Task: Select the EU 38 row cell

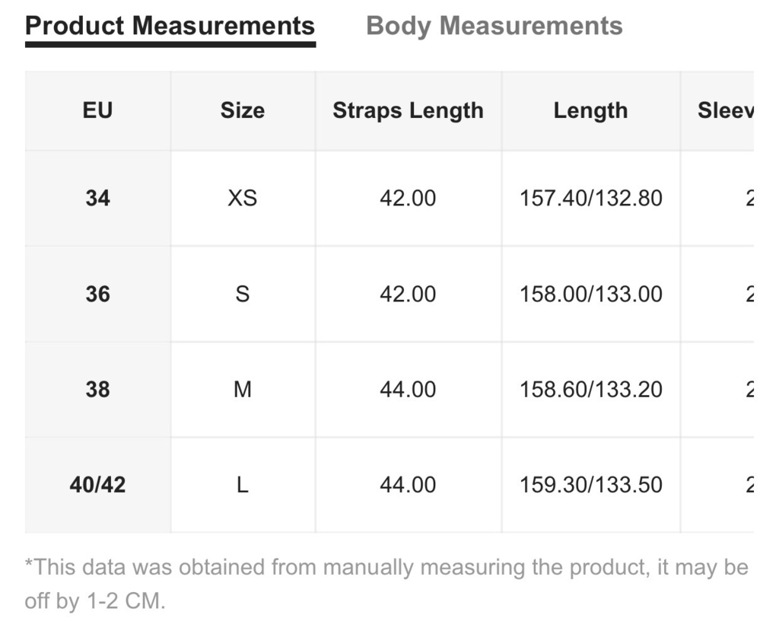Action: 98,390
